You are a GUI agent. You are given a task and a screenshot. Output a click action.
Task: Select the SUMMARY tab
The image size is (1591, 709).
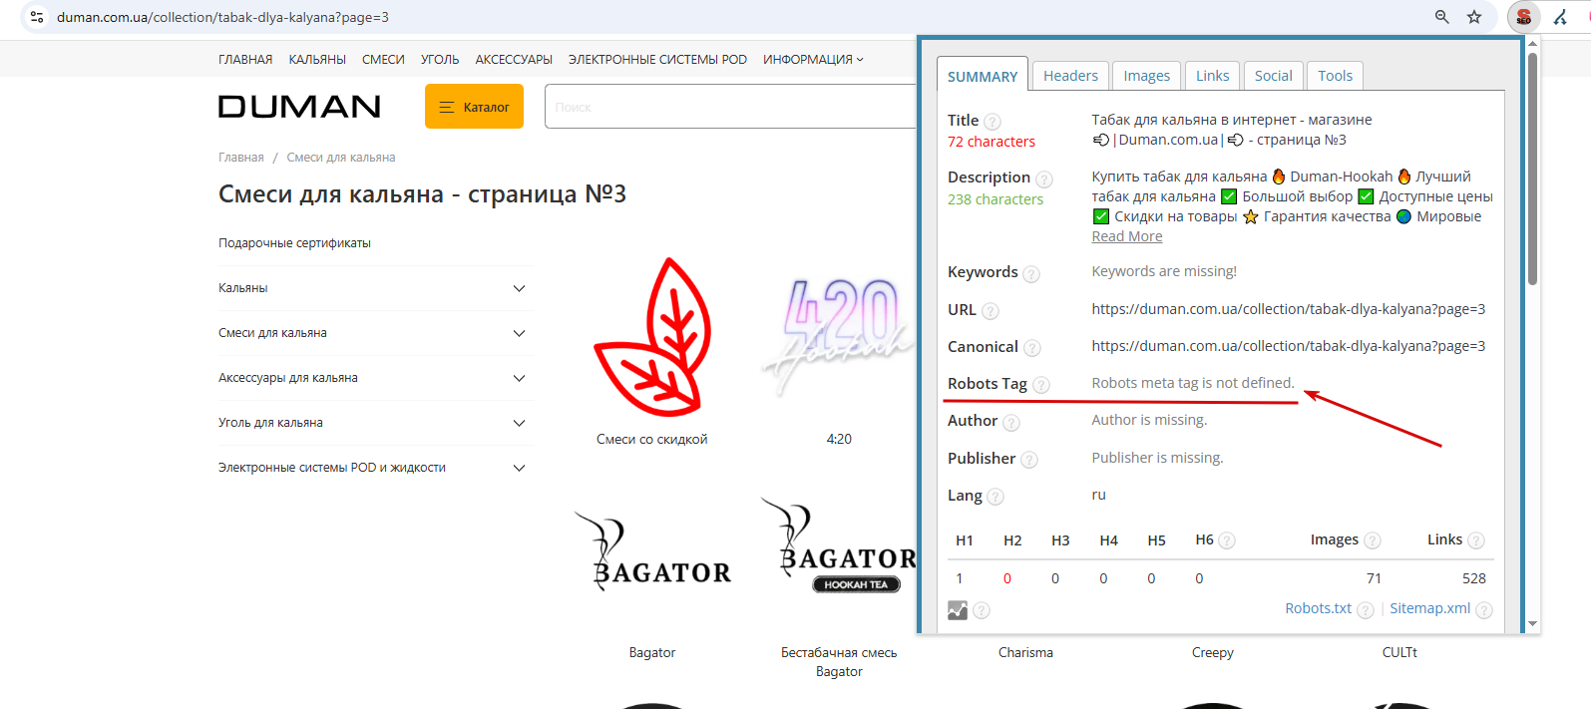coord(983,76)
